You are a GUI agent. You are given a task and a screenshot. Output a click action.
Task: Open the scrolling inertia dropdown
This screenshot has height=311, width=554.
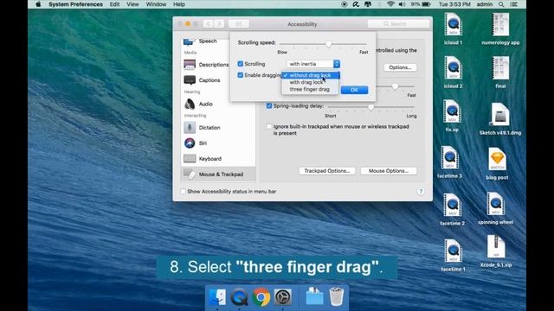tap(313, 64)
